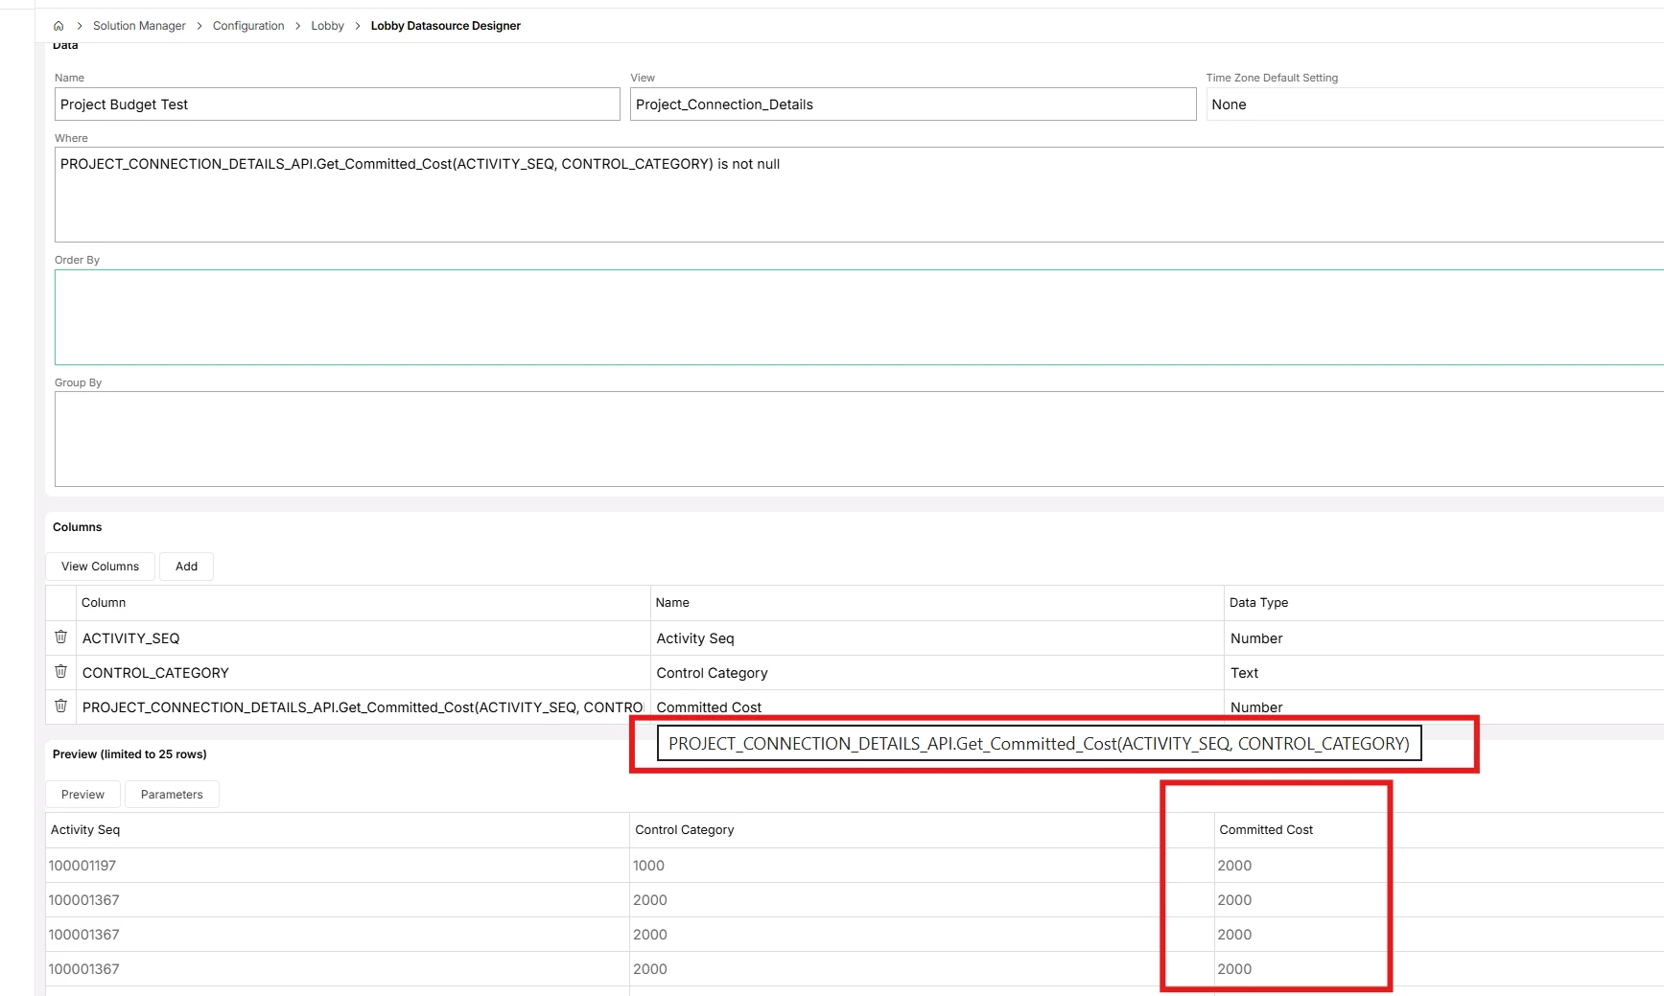1664x996 pixels.
Task: Click Lobby Datasource Designer breadcrumb
Action: (x=445, y=26)
